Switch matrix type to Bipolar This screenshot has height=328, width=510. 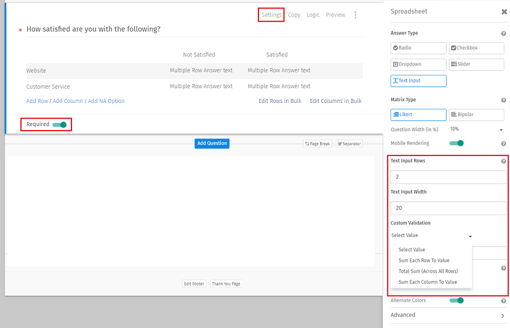[476, 114]
